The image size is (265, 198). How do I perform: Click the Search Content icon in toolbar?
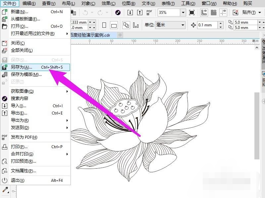[118, 13]
